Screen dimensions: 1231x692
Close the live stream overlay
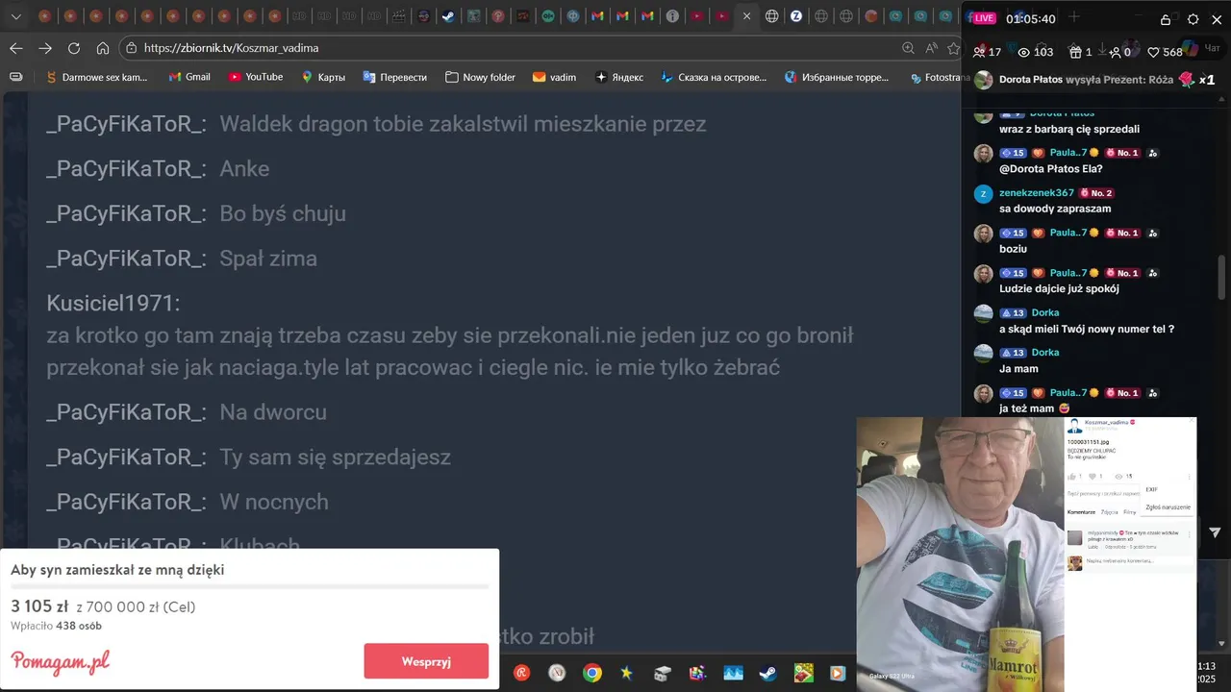(x=1217, y=19)
